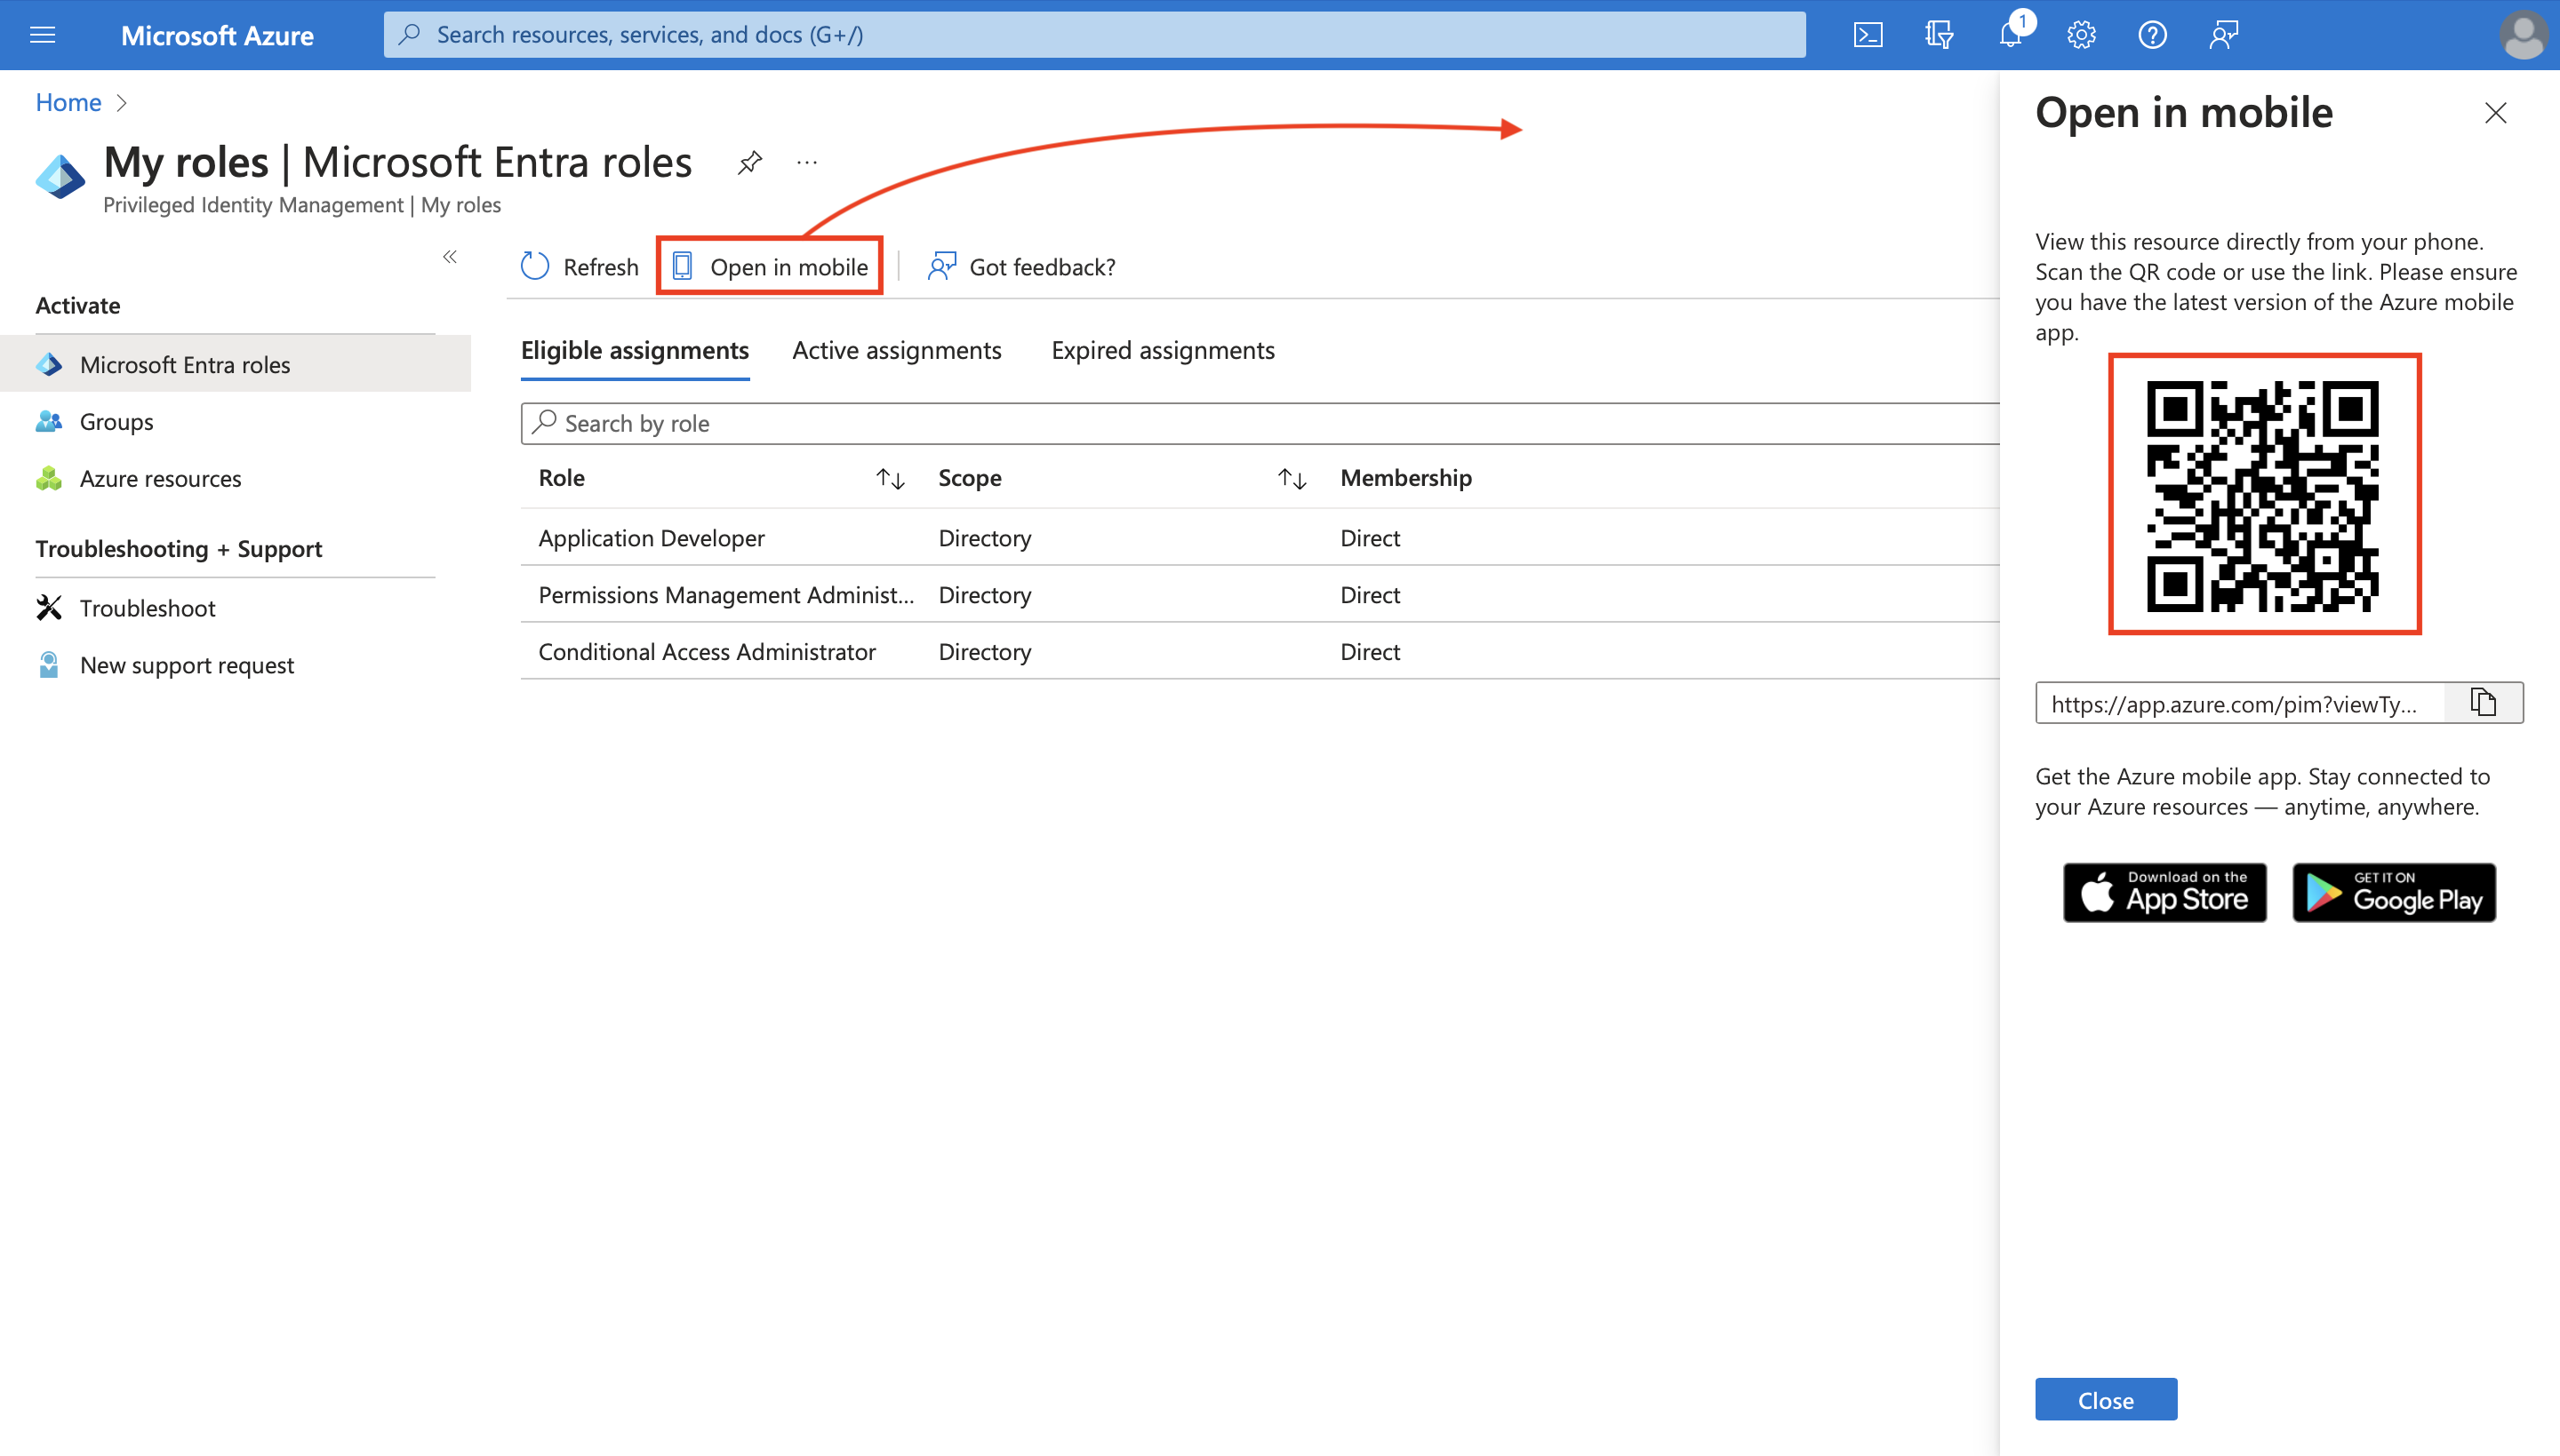Click the Role column sort toggle

pyautogui.click(x=892, y=478)
